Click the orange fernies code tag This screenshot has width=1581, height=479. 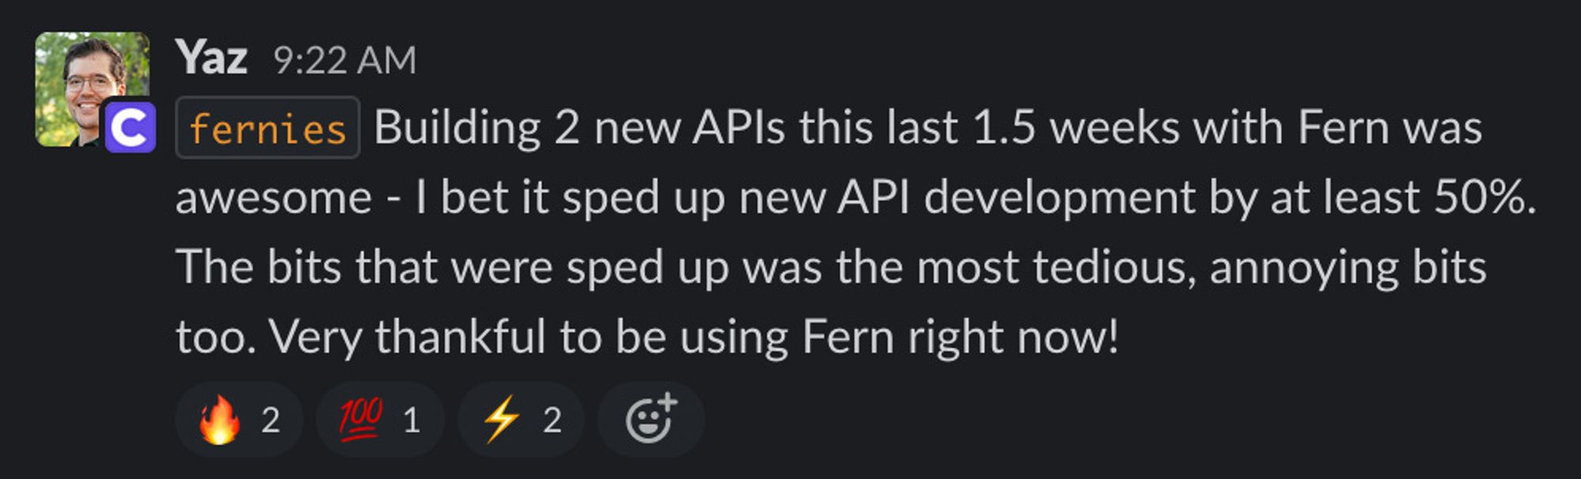tap(267, 128)
